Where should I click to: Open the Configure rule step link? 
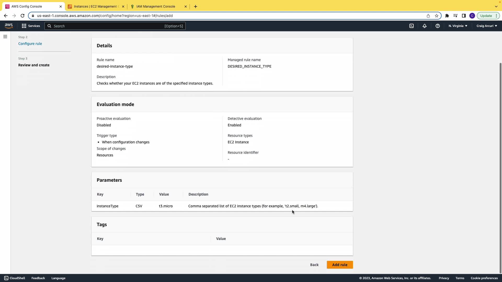click(30, 44)
